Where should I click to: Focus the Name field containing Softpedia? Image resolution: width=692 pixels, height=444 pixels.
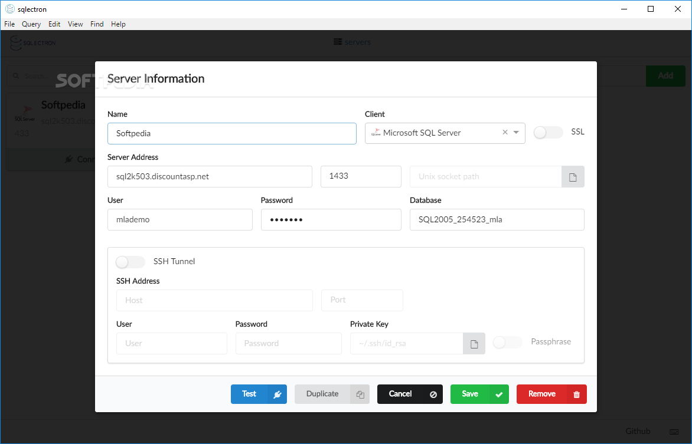coord(231,134)
